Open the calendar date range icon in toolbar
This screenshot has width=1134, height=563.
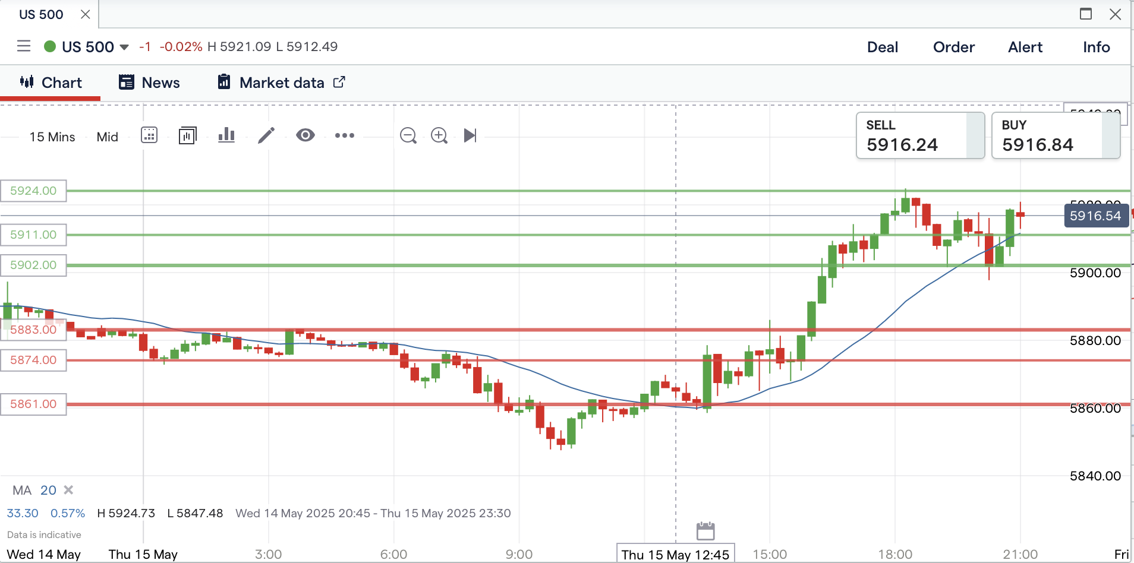(x=149, y=136)
